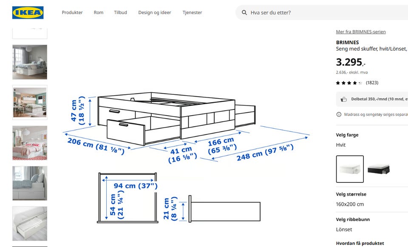Open the thumbnail of the open storage drawer

coord(30,224)
